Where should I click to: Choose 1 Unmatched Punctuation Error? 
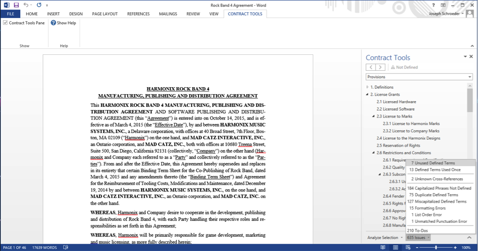click(x=441, y=221)
